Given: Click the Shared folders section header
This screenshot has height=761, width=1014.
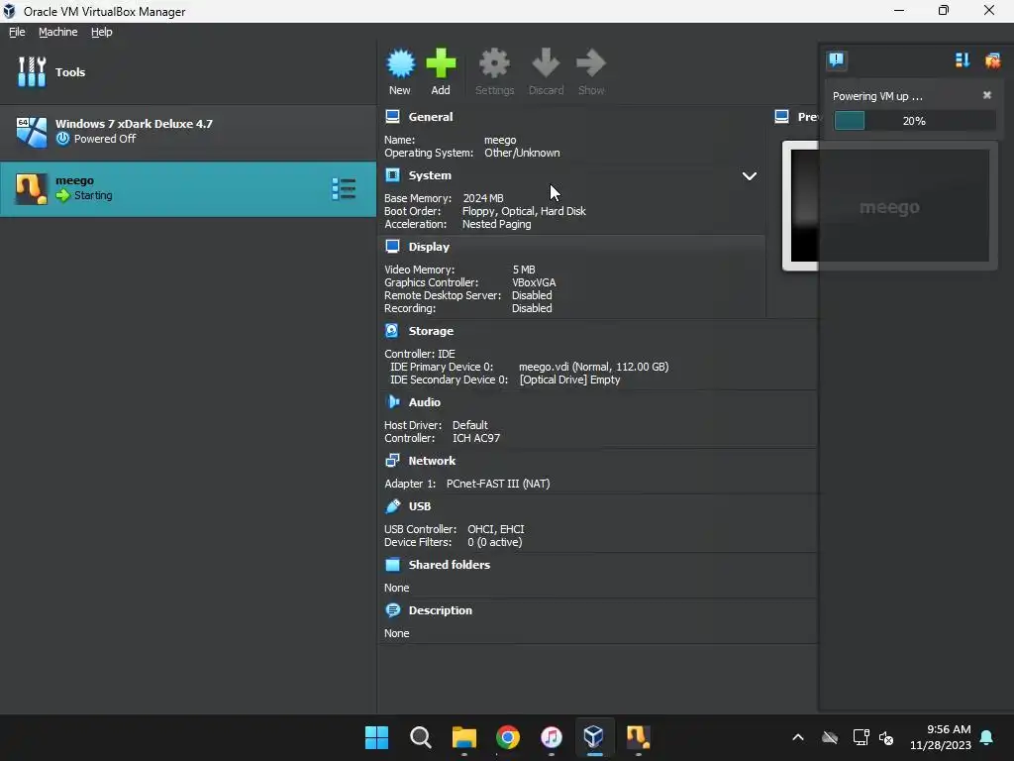Looking at the screenshot, I should (x=449, y=565).
